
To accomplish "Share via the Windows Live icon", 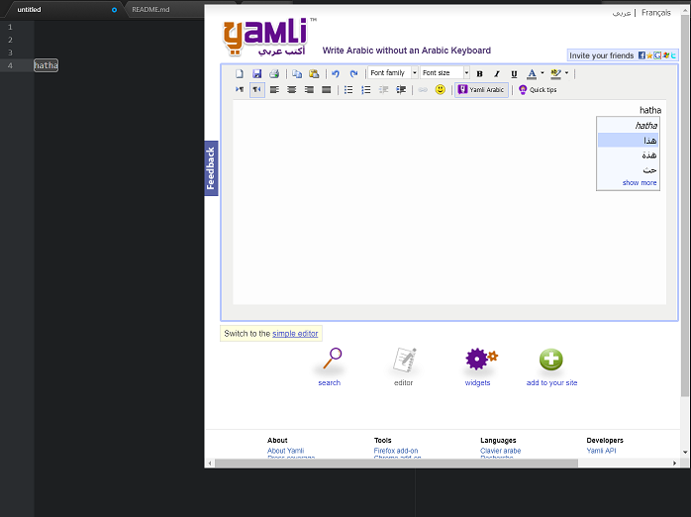I will tap(666, 55).
